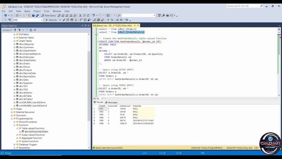The image size is (282, 159).
Task: Click the Navigate Backward arrow icon
Action: (6, 15)
